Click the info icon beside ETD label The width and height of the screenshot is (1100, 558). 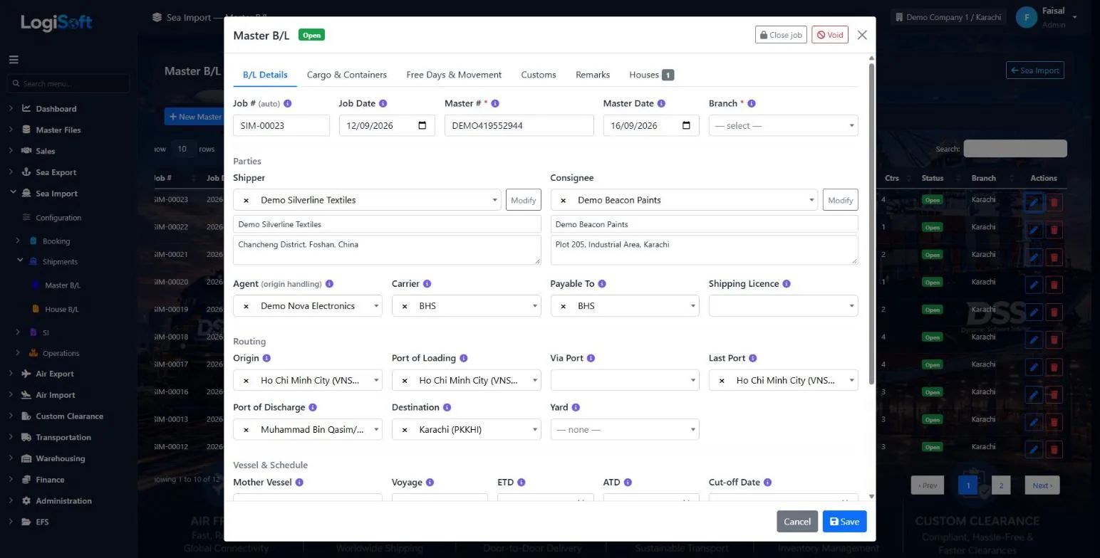[522, 483]
